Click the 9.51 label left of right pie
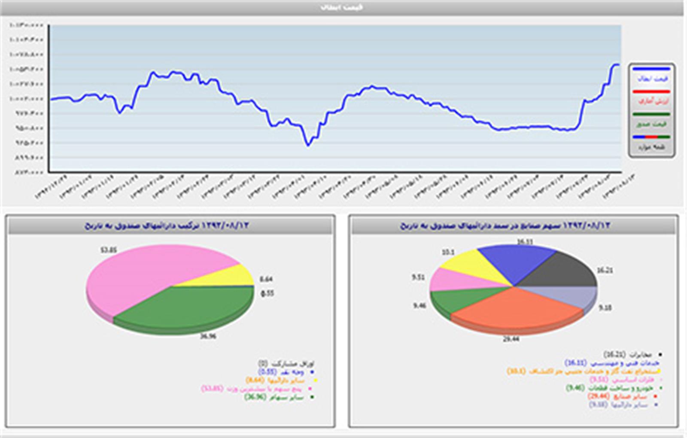Screen dimensions: 687x438 coord(418,277)
